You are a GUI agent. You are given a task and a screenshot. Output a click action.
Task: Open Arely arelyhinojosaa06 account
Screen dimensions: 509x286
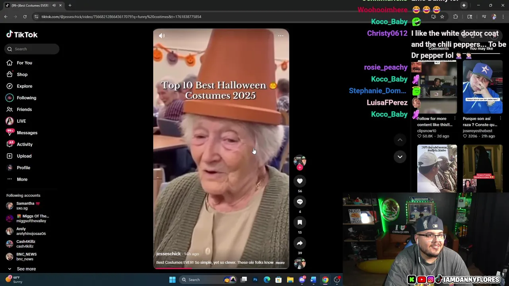[x=26, y=231]
